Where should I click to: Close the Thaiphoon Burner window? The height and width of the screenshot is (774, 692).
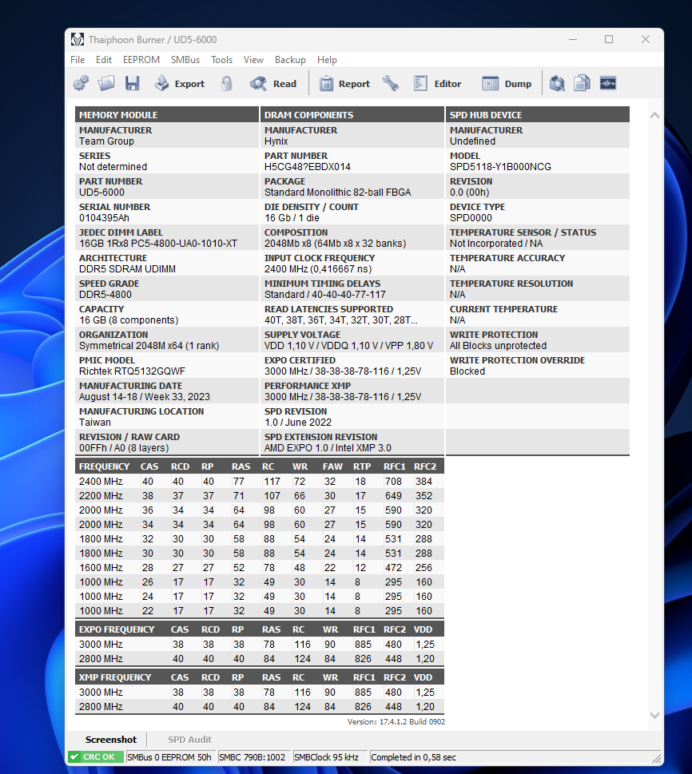pyautogui.click(x=646, y=39)
